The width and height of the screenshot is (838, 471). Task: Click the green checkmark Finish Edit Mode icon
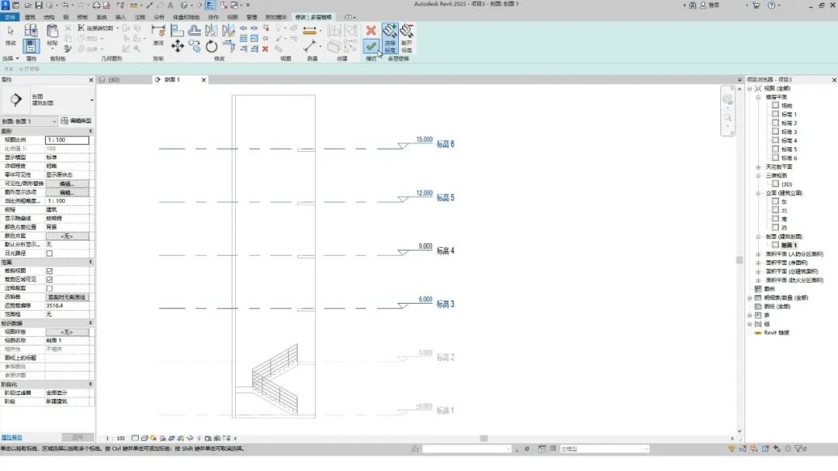click(x=371, y=47)
